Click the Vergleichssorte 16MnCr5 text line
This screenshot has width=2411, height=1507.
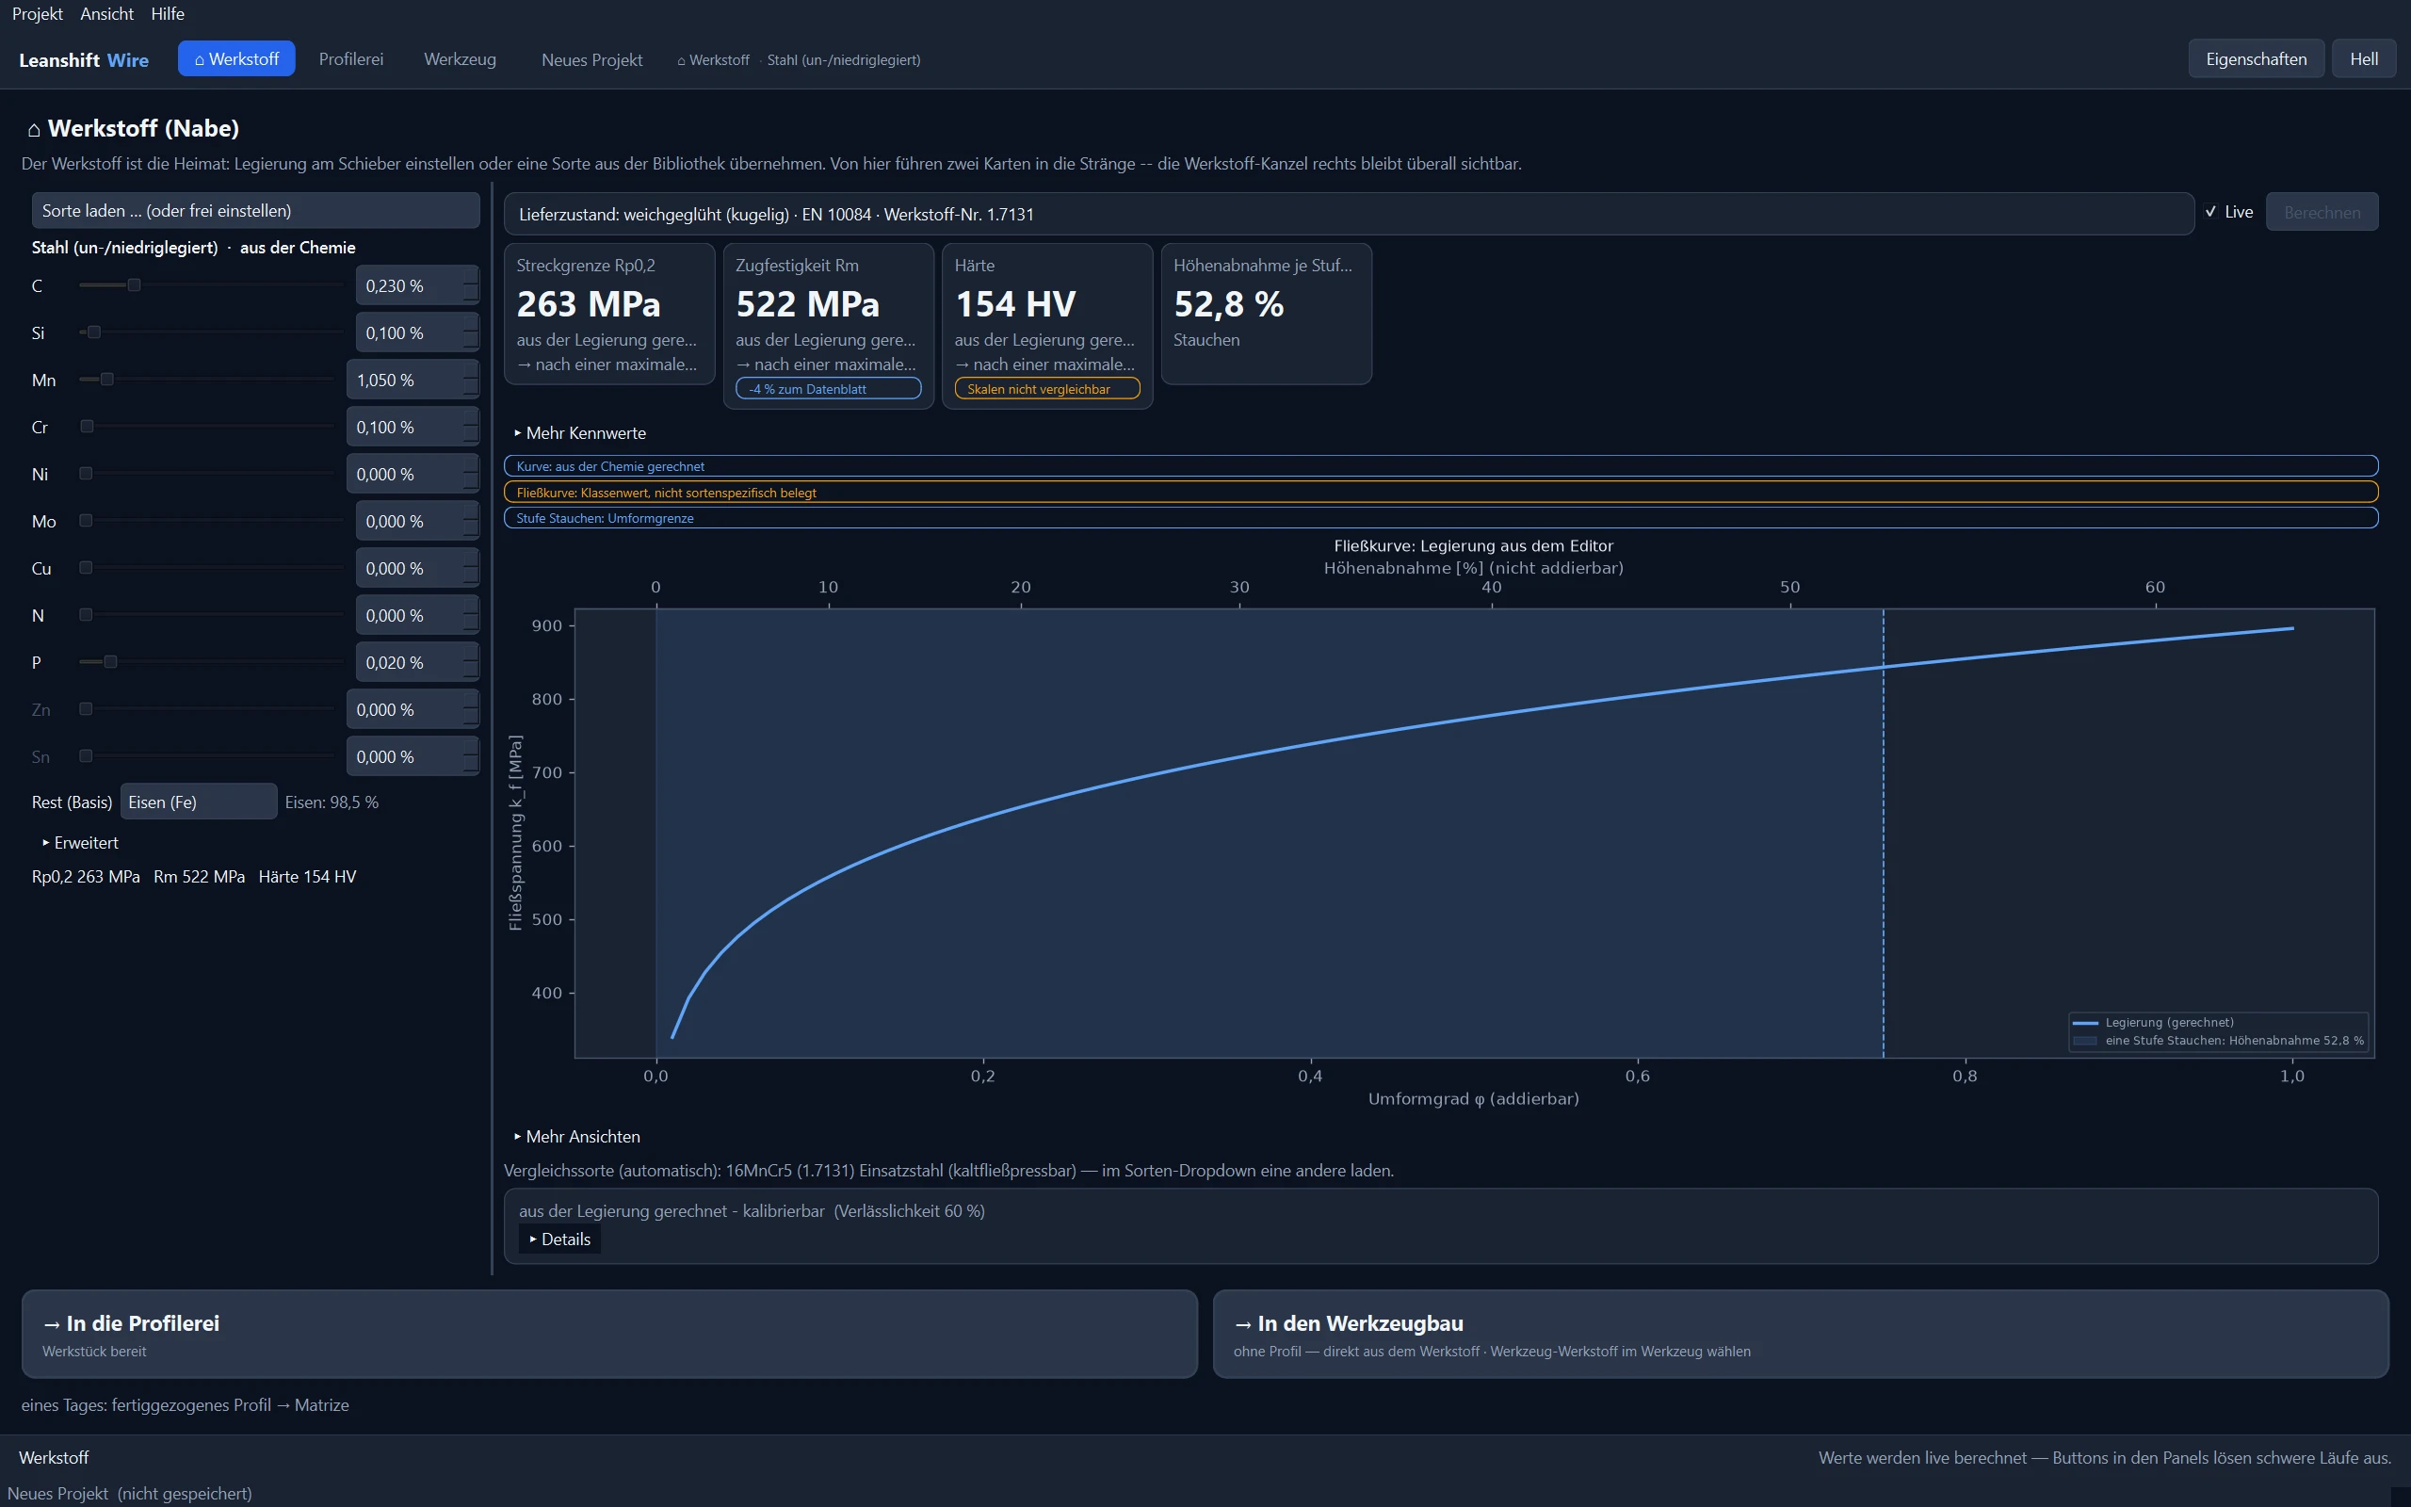(948, 1170)
